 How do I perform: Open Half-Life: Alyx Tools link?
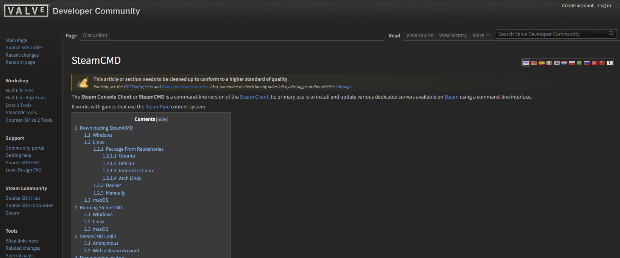click(26, 98)
